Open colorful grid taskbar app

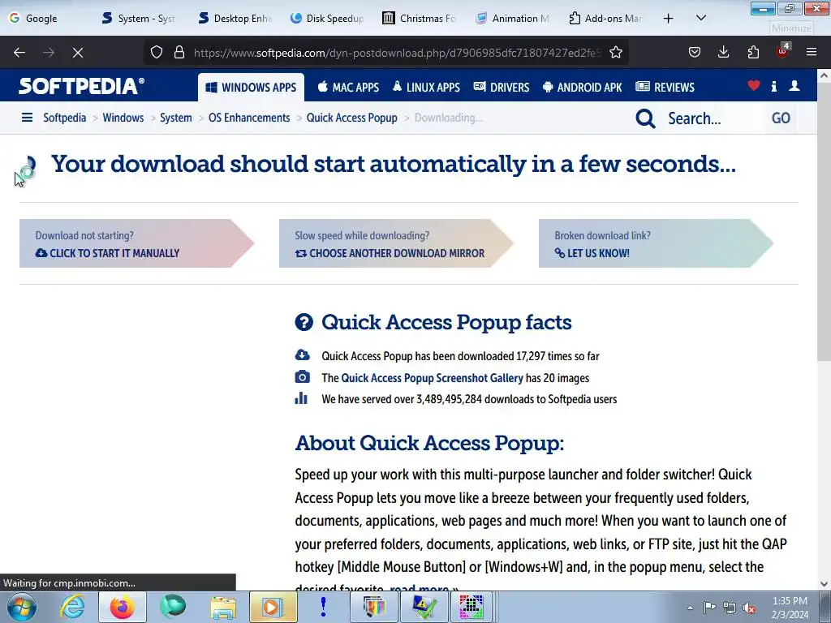click(471, 607)
